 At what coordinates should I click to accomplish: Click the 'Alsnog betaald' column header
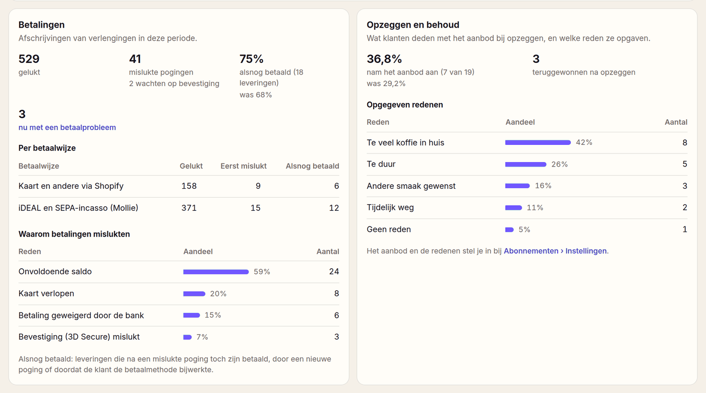click(312, 166)
